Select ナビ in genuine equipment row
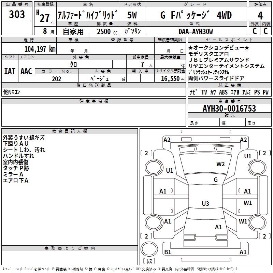The height and width of the screenshot is (273, 273). point(194,92)
